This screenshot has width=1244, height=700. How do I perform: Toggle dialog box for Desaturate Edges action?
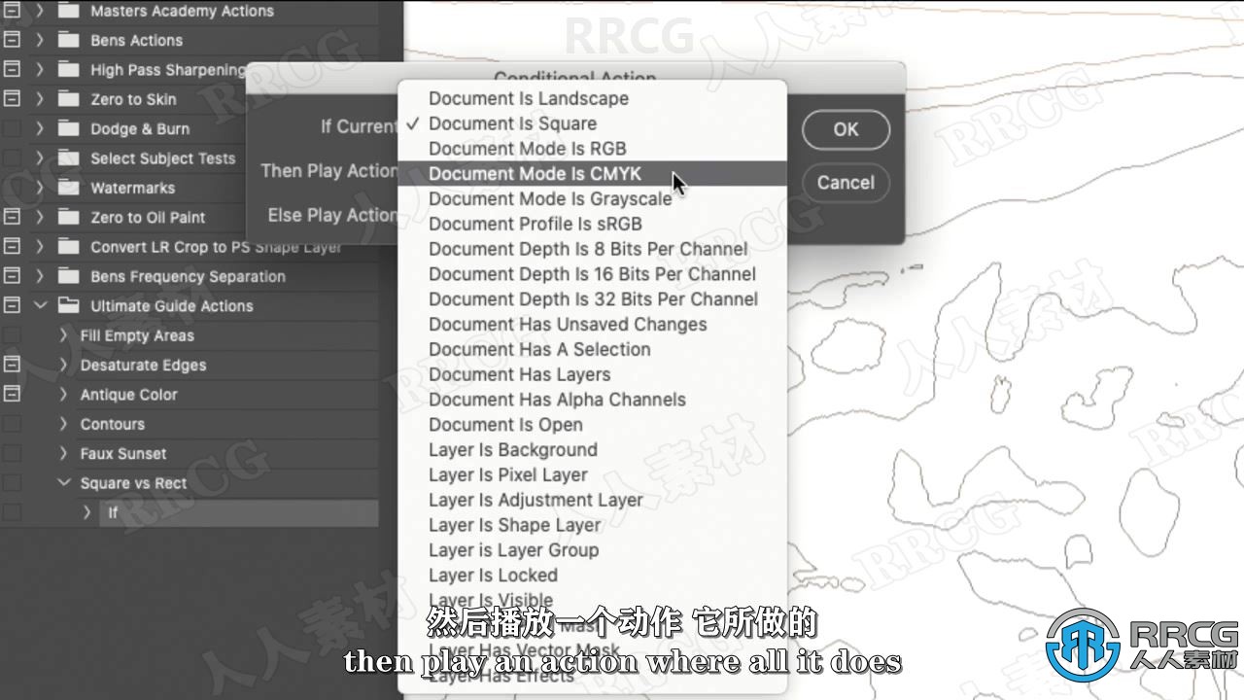coord(12,365)
